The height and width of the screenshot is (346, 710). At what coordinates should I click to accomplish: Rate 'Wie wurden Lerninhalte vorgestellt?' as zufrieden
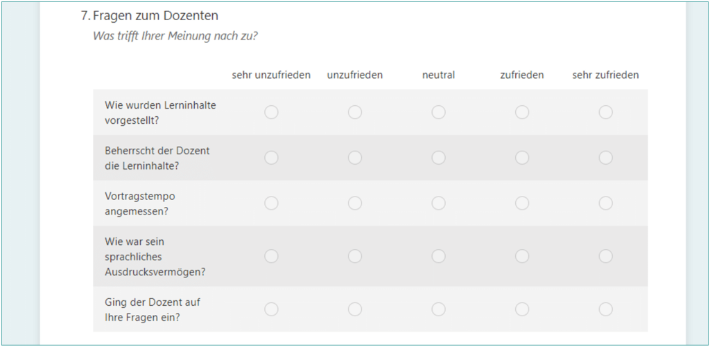tap(522, 112)
